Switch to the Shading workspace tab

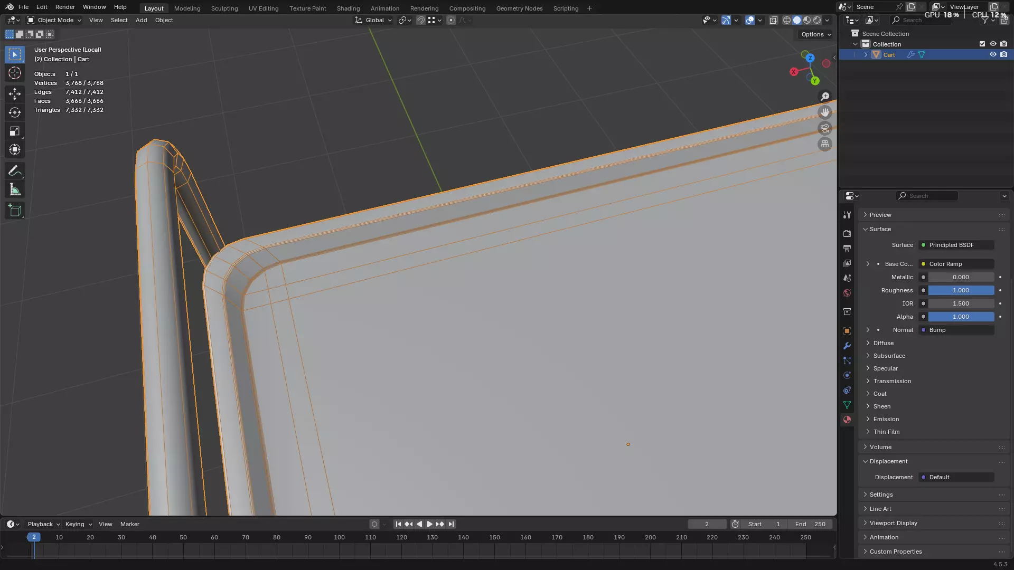point(348,8)
